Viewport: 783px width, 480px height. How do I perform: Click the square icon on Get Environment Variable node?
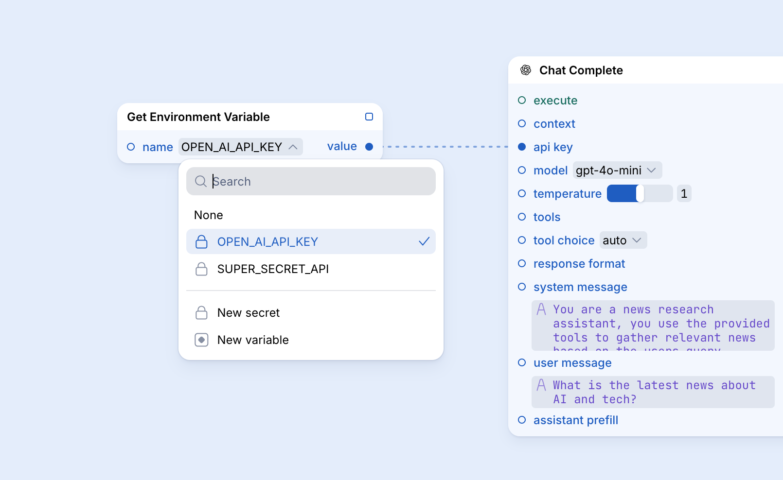pyautogui.click(x=369, y=117)
